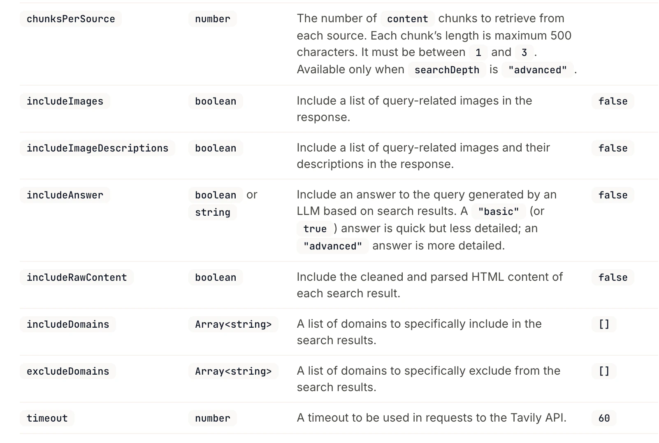
Task: Select the "advanced" code tag in chunksPerSource description
Action: 537,70
